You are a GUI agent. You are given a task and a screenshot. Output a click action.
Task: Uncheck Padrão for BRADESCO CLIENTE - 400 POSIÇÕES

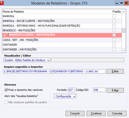click(114, 35)
